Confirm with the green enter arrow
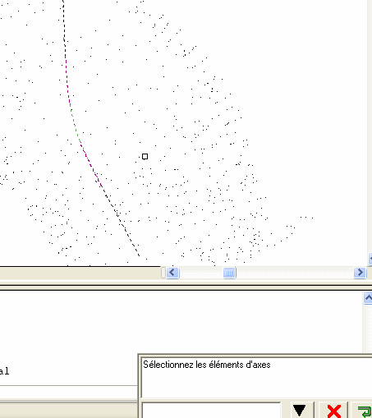The image size is (372, 418). pos(363,411)
